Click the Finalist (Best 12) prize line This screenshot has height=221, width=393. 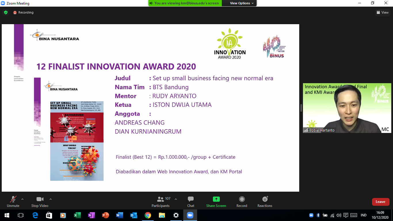click(175, 157)
